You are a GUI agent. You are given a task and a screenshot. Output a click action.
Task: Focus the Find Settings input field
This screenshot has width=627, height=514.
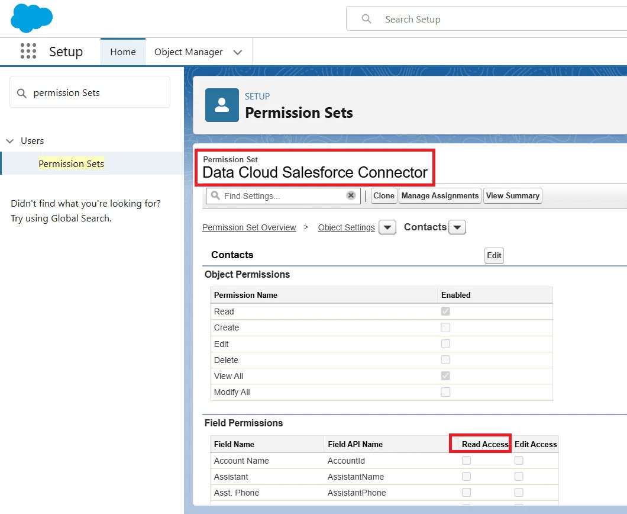(283, 196)
